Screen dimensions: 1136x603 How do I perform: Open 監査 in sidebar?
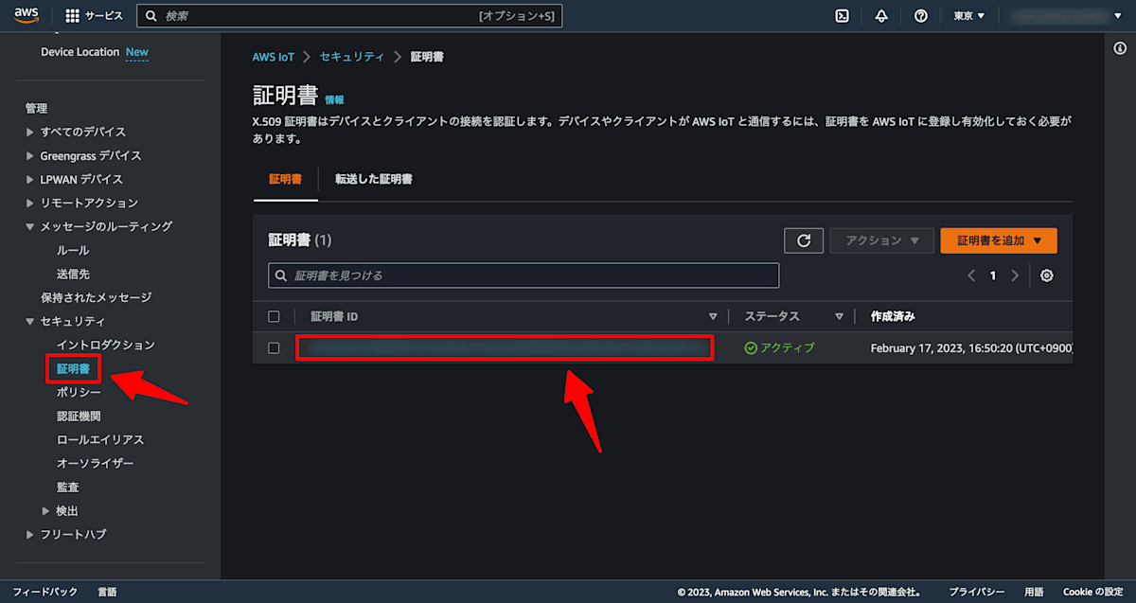pos(67,487)
